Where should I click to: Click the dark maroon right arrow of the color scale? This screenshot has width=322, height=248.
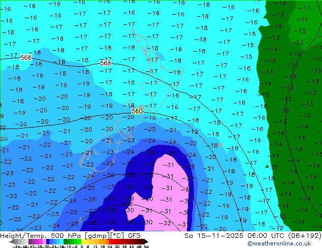pyautogui.click(x=146, y=241)
